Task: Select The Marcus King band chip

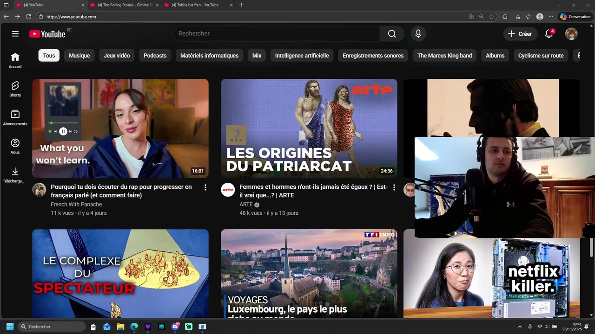Action: coord(444,56)
